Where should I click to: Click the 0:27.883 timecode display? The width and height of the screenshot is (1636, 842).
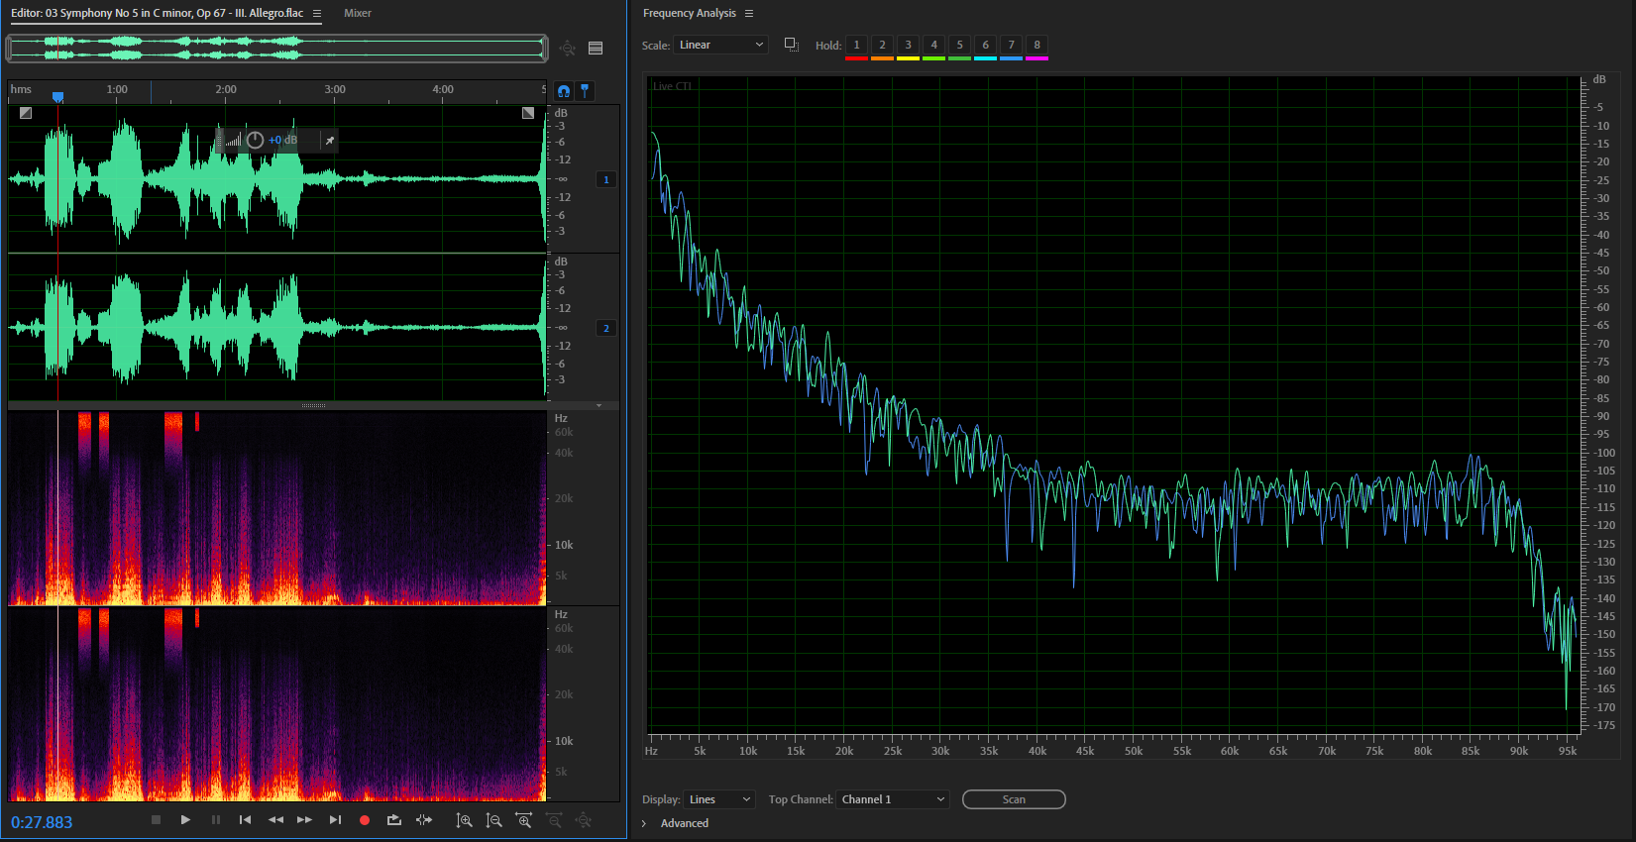click(x=42, y=822)
